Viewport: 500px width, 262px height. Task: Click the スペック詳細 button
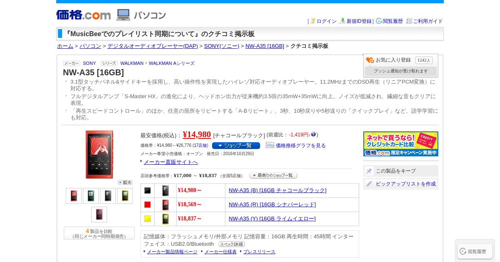tap(232, 244)
